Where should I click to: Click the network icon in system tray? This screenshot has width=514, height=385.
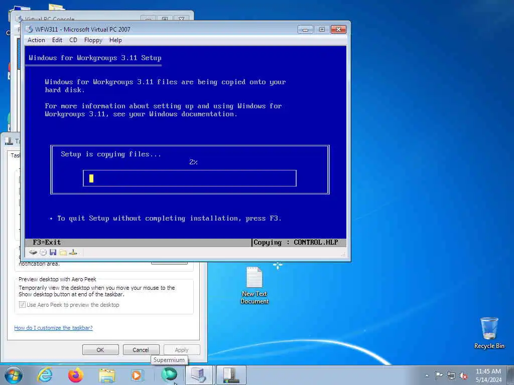[451, 375]
